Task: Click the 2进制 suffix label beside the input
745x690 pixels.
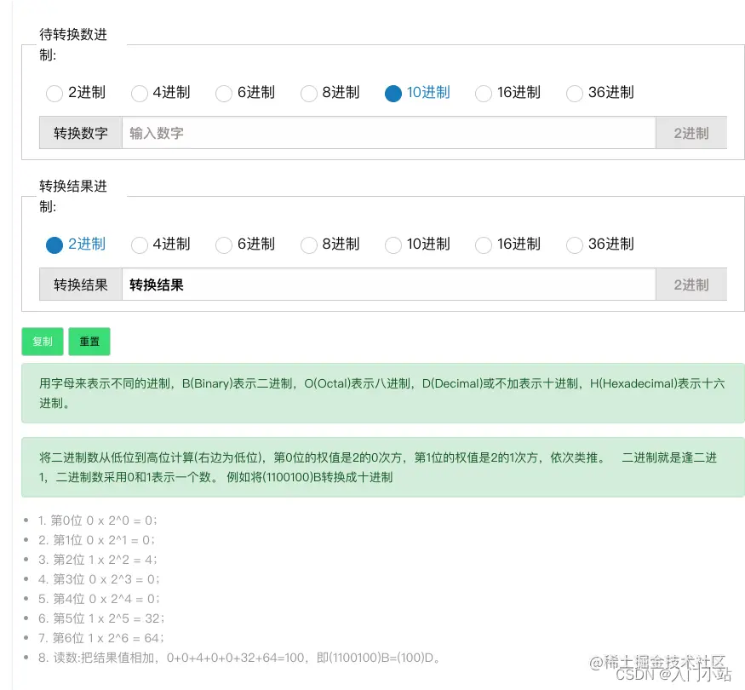Action: (691, 132)
